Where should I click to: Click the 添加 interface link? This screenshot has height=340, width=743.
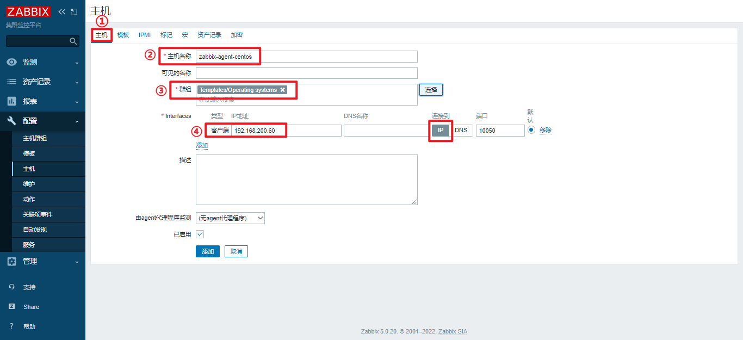tap(202, 146)
